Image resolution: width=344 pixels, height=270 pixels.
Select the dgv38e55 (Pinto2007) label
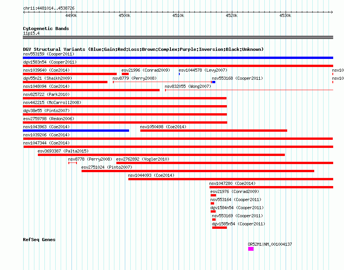point(46,111)
